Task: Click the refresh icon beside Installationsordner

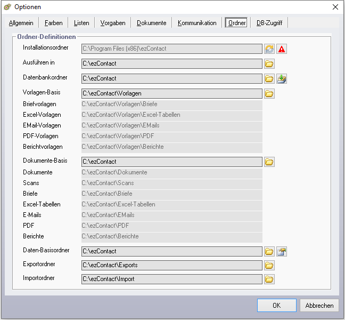Action: pyautogui.click(x=269, y=49)
